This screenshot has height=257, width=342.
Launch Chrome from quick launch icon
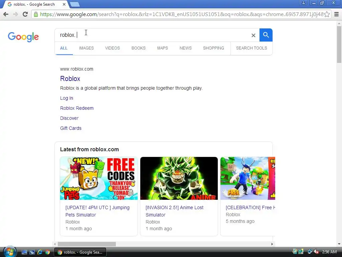47,252
